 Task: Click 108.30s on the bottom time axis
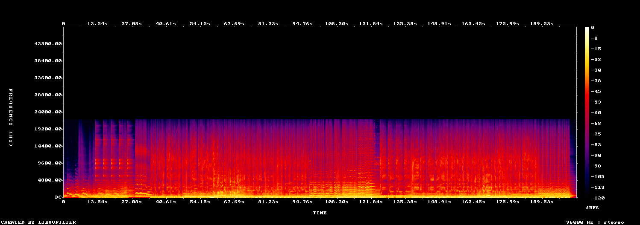[337, 202]
